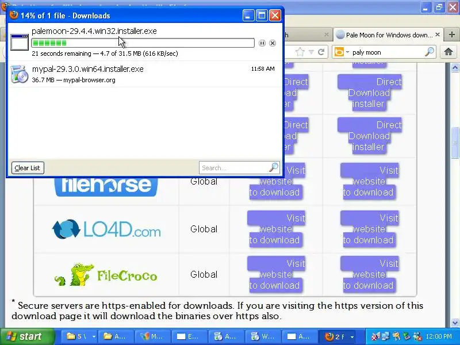
Task: Click the palemoon download progress bar
Action: tap(143, 43)
